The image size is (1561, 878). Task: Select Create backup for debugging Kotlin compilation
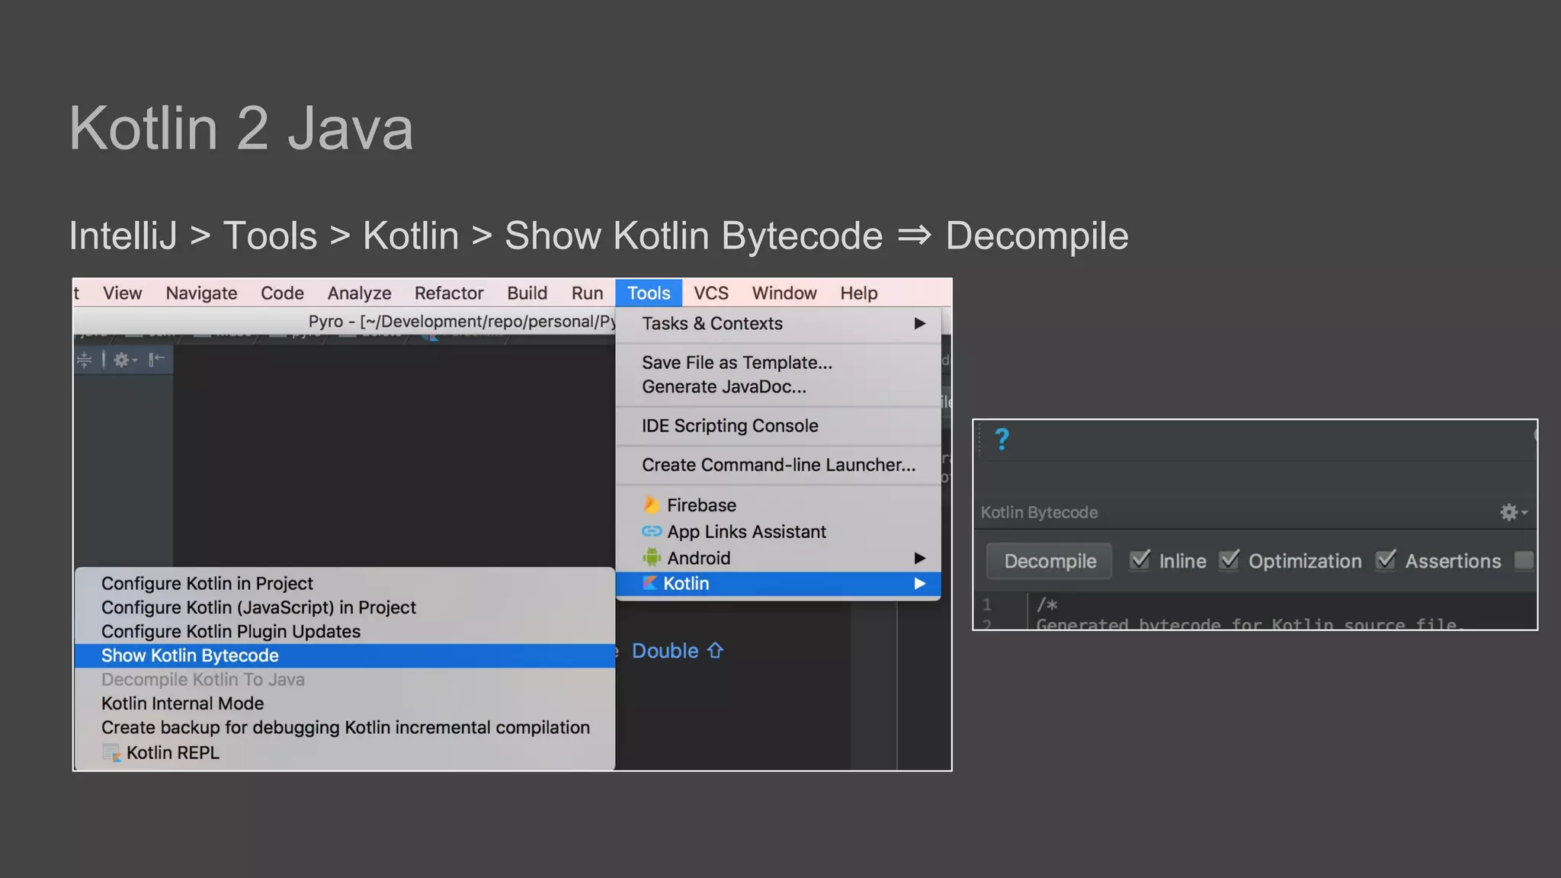[345, 727]
